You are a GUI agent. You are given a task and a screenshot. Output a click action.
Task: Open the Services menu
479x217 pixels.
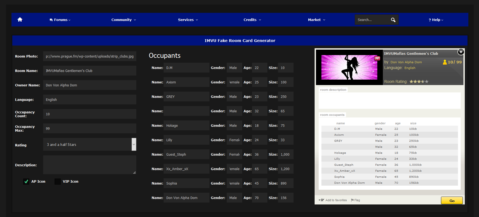click(x=188, y=20)
